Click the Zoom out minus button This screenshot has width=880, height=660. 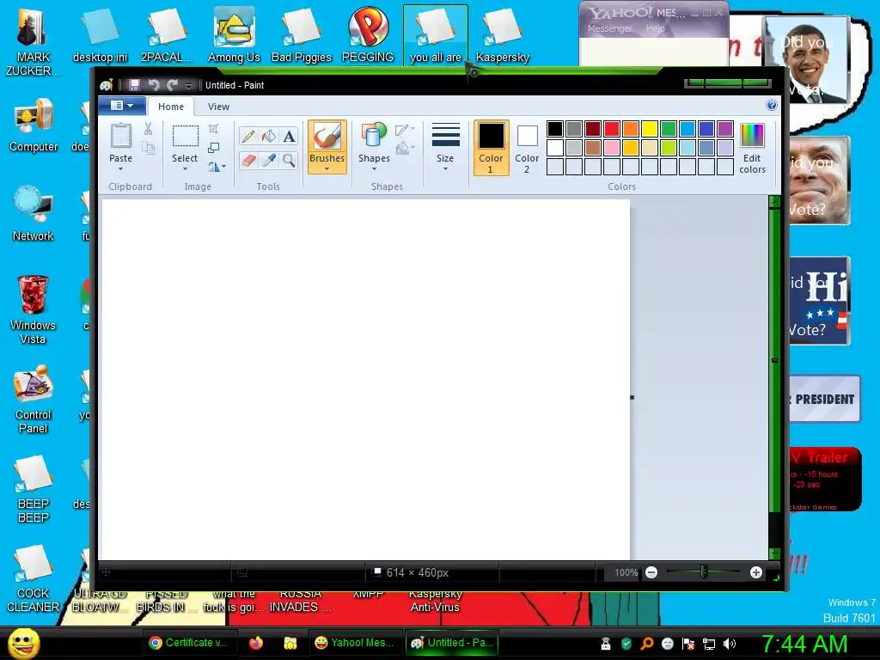tap(651, 572)
